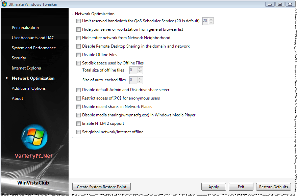Check Hide your server from general browser list

tap(78, 29)
